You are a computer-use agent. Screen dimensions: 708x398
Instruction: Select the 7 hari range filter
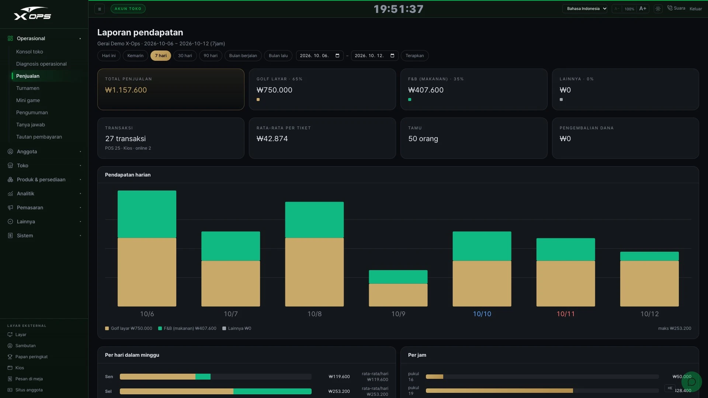click(x=161, y=56)
